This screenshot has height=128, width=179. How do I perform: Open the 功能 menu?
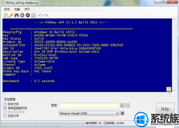click(17, 9)
